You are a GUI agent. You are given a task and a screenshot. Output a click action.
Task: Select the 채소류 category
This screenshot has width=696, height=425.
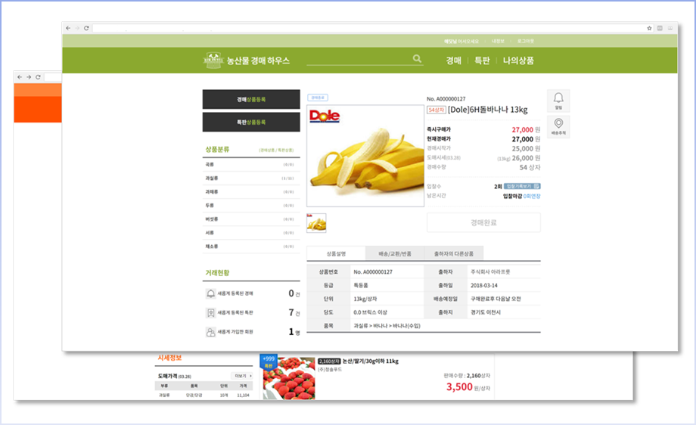click(x=251, y=247)
